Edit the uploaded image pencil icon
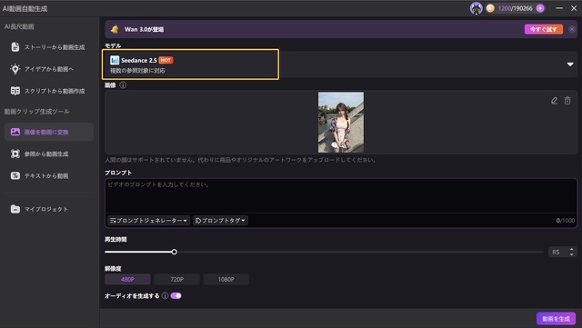Image resolution: width=582 pixels, height=328 pixels. 554,101
